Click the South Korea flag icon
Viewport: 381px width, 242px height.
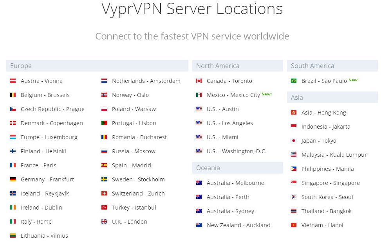294,197
